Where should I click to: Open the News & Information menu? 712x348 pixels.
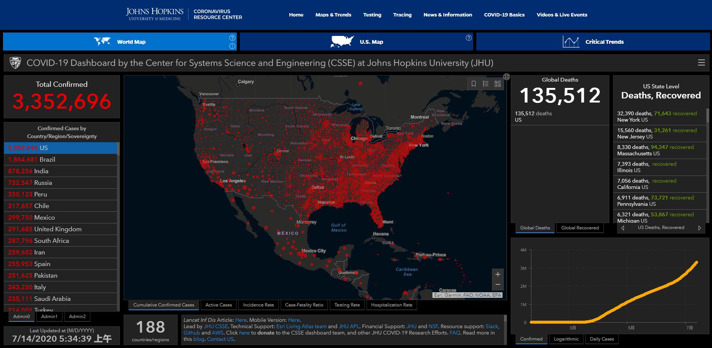[x=448, y=15]
